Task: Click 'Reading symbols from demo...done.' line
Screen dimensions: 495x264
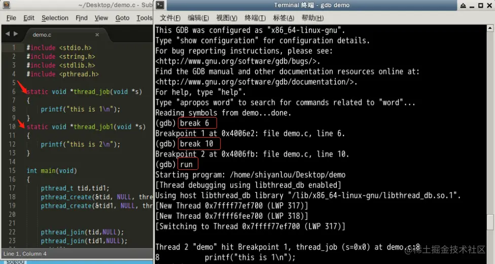Action: (x=223, y=113)
